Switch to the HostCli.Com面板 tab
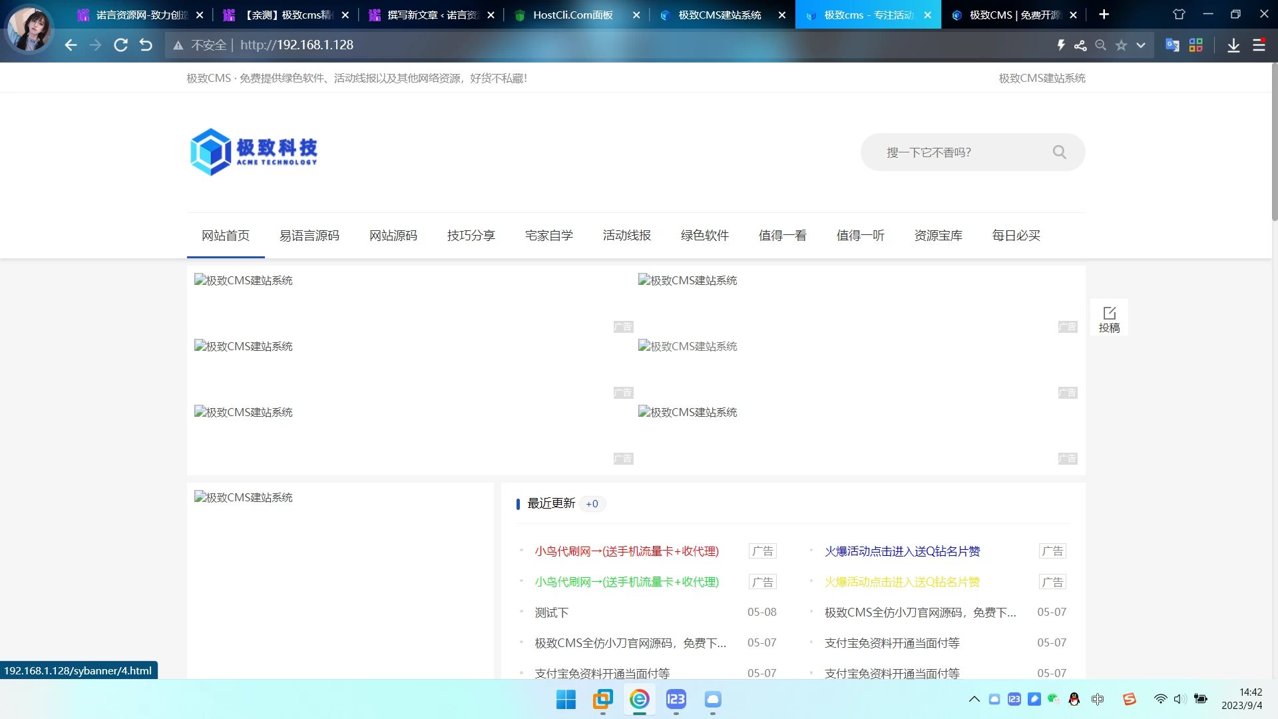This screenshot has width=1278, height=719. click(572, 15)
